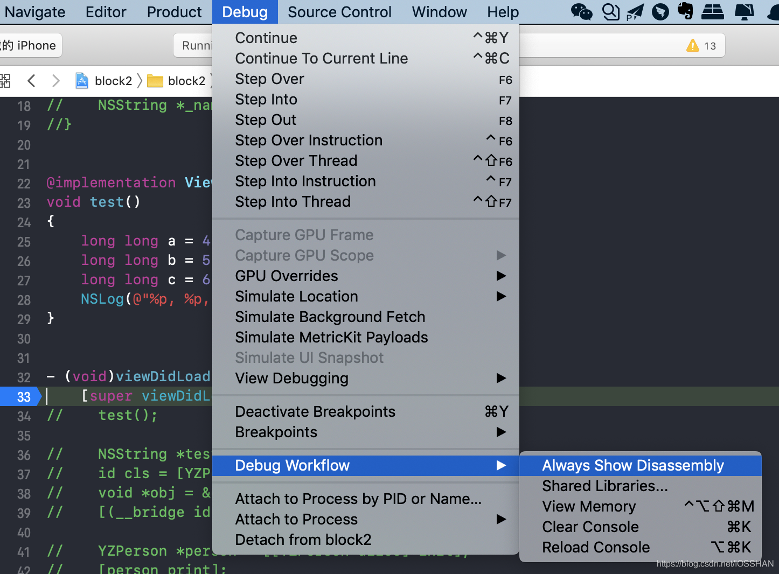779x574 pixels.
Task: Open WeChat icon in the menu bar
Action: pyautogui.click(x=582, y=11)
